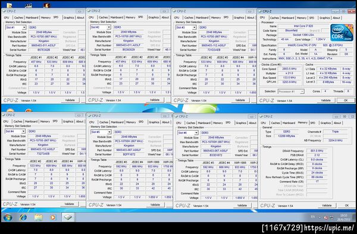
Task: Click NB Frequency value 3204.0 MHz
Action: (x=335, y=140)
